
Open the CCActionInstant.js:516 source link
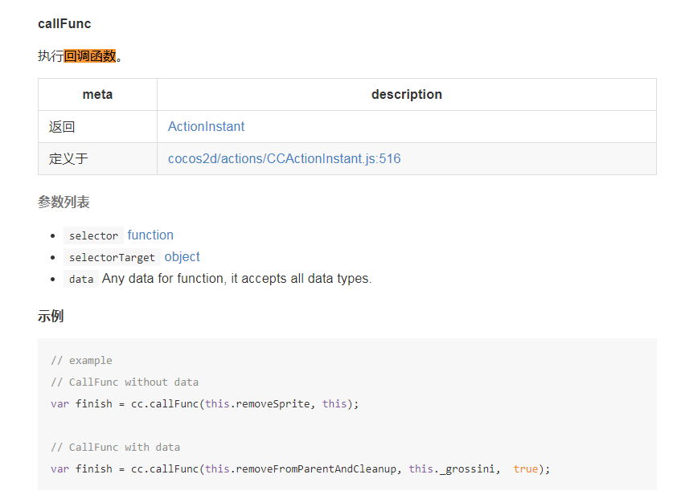tap(284, 159)
